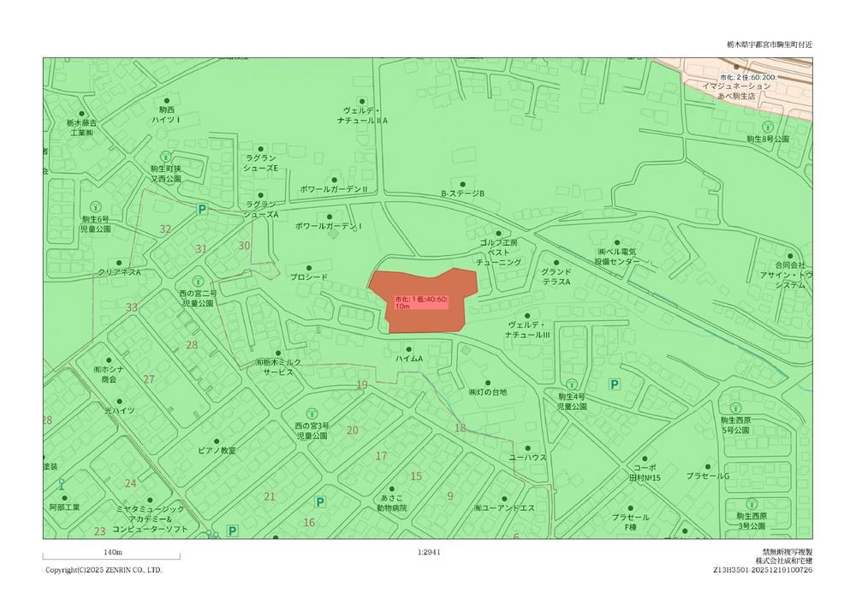Select the ㈱灯の台地 label

coord(488,392)
